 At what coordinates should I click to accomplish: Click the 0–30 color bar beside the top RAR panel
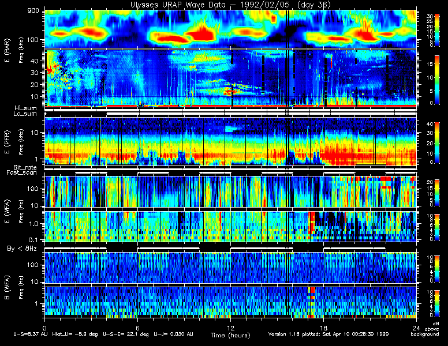click(x=437, y=30)
